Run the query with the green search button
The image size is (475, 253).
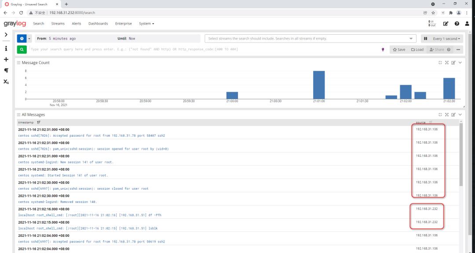22,50
